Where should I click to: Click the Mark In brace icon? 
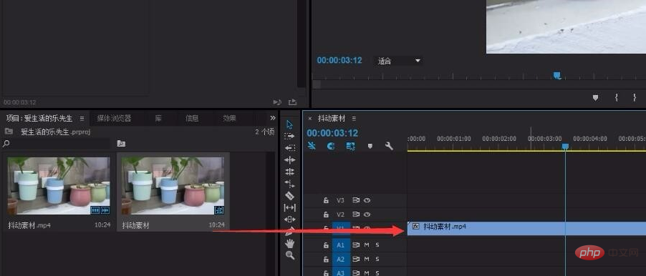[617, 98]
